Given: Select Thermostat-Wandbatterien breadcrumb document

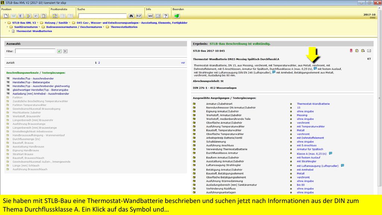Looking at the screenshot, I should tap(34, 31).
